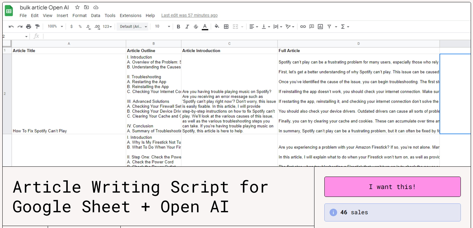This screenshot has height=228, width=473.
Task: Toggle bold formatting
Action: 178,27
